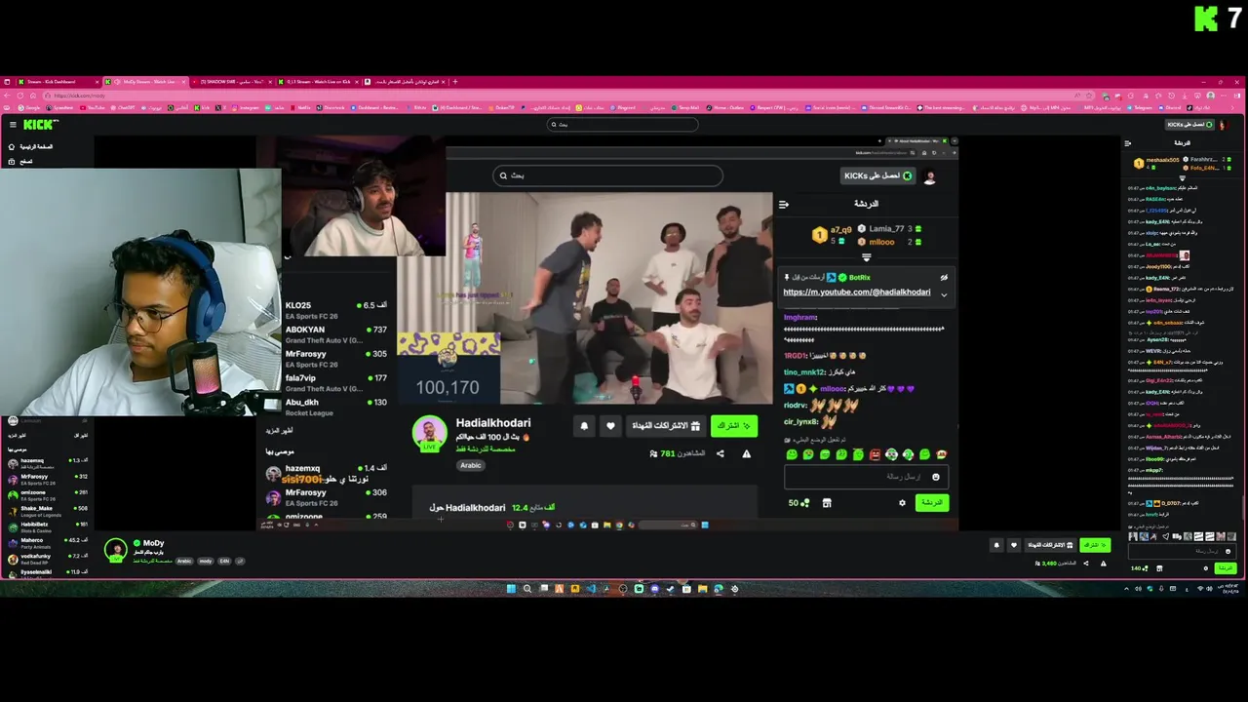This screenshot has width=1248, height=702.
Task: Click the outer chat message input
Action: coord(1180,552)
